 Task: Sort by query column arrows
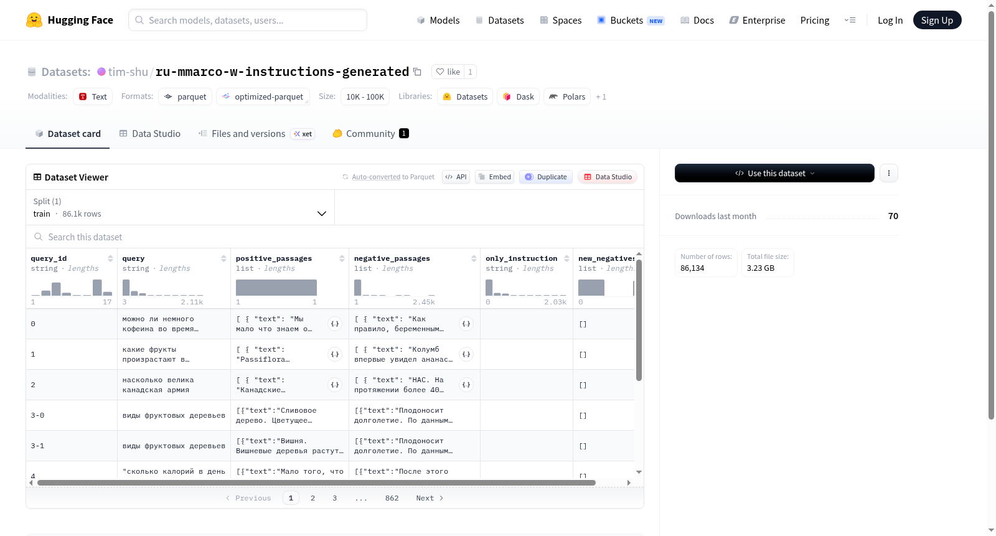223,258
